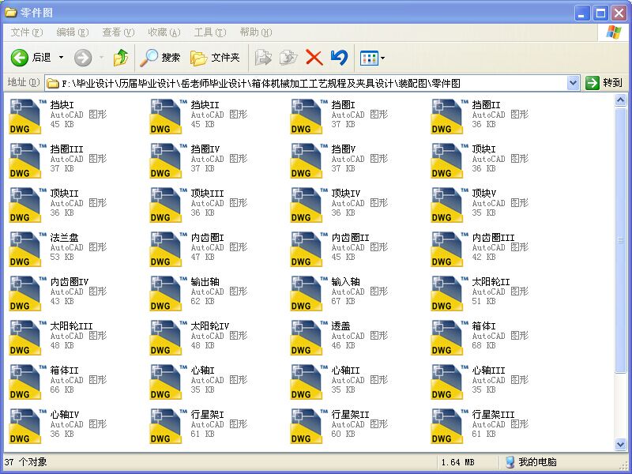Click the 透盖 file name

[340, 326]
